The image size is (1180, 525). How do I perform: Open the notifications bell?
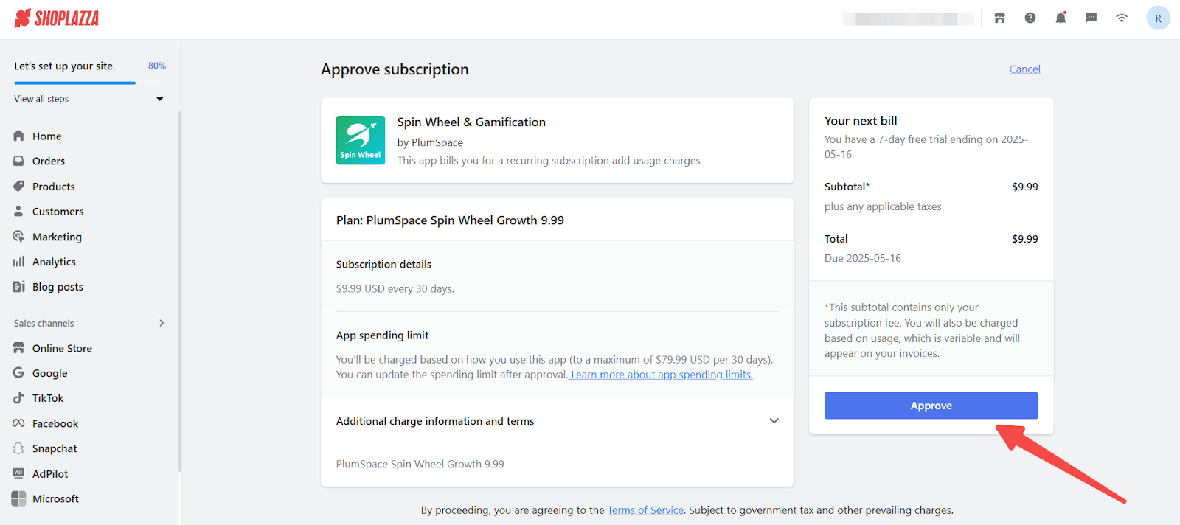pos(1061,18)
